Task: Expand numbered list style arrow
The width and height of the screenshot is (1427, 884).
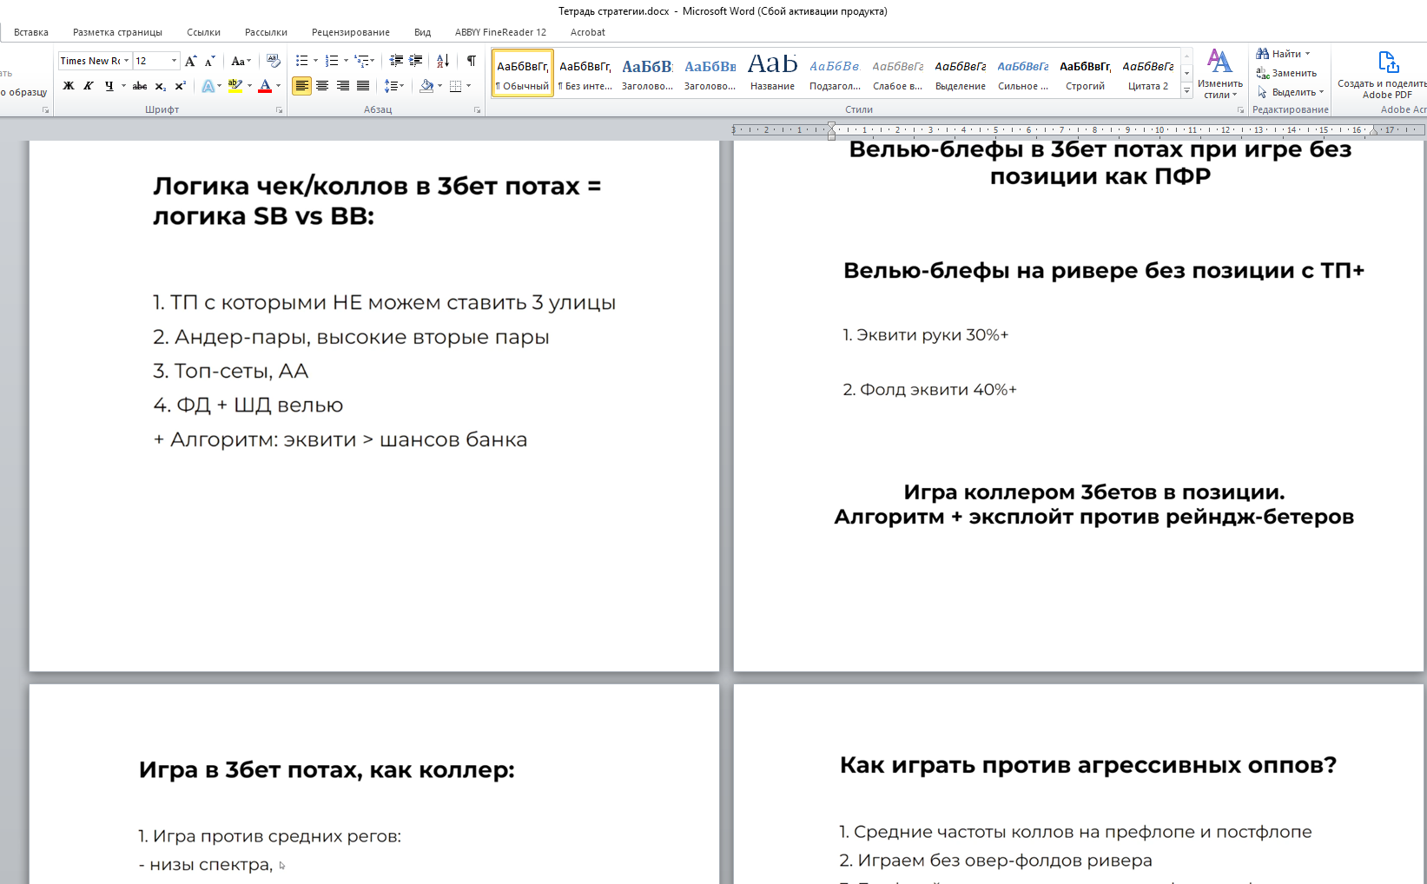Action: tap(346, 61)
